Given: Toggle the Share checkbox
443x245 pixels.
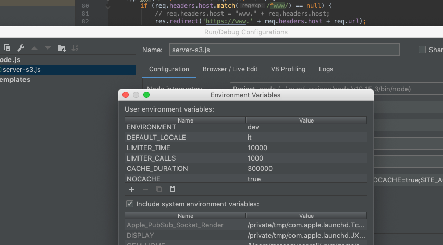Looking at the screenshot, I should tap(422, 50).
